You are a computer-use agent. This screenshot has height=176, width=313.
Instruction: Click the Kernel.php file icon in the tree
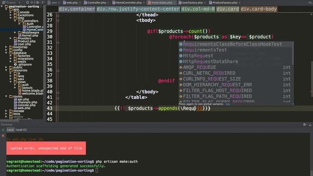coord(20,35)
